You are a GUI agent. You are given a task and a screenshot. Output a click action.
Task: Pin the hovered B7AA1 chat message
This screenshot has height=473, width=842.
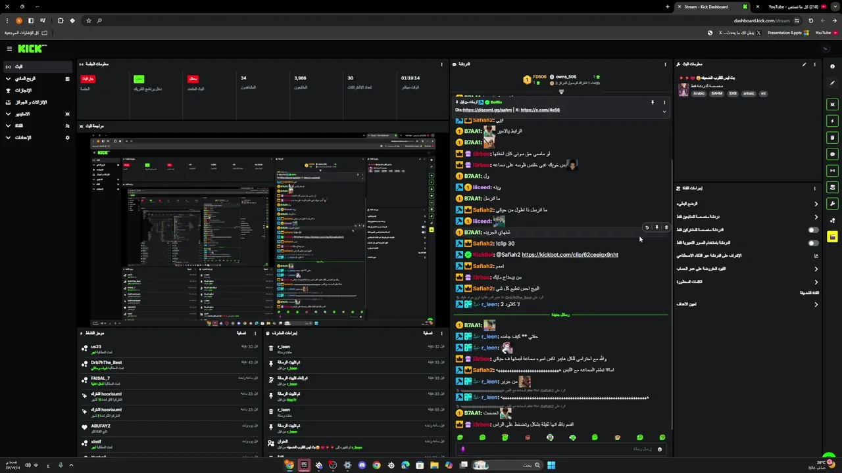656,228
